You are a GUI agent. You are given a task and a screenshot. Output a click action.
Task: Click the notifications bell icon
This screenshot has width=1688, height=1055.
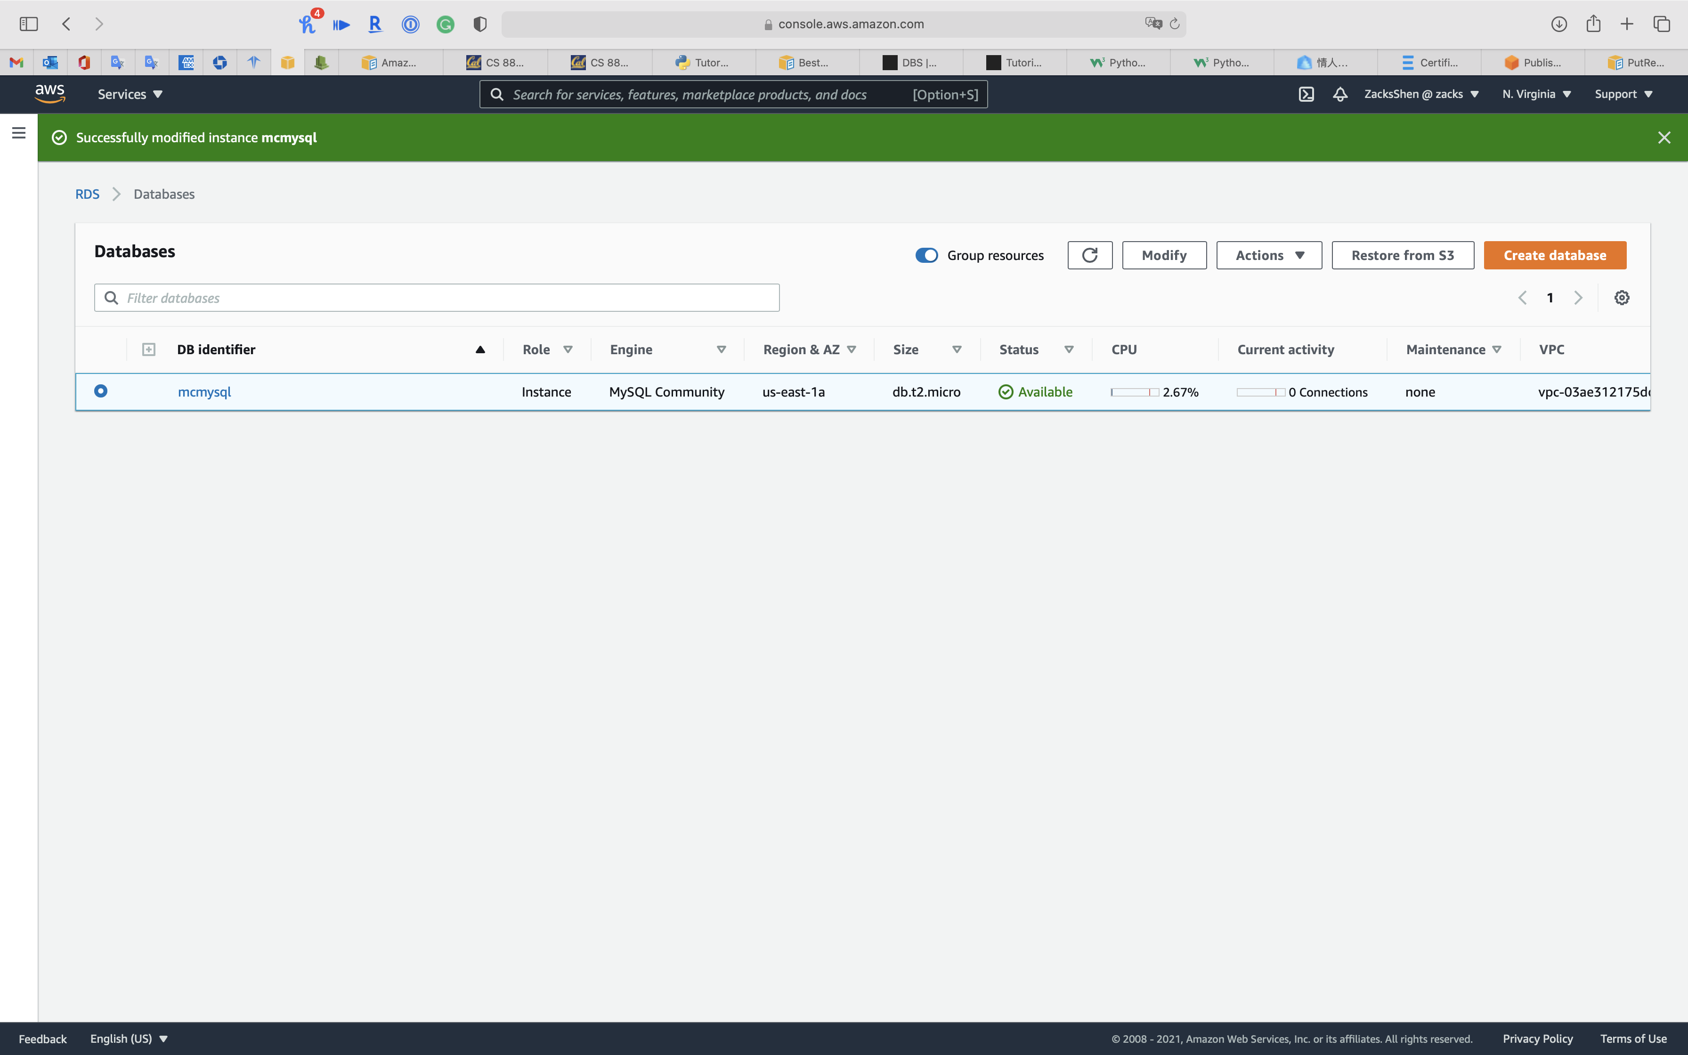click(1340, 94)
